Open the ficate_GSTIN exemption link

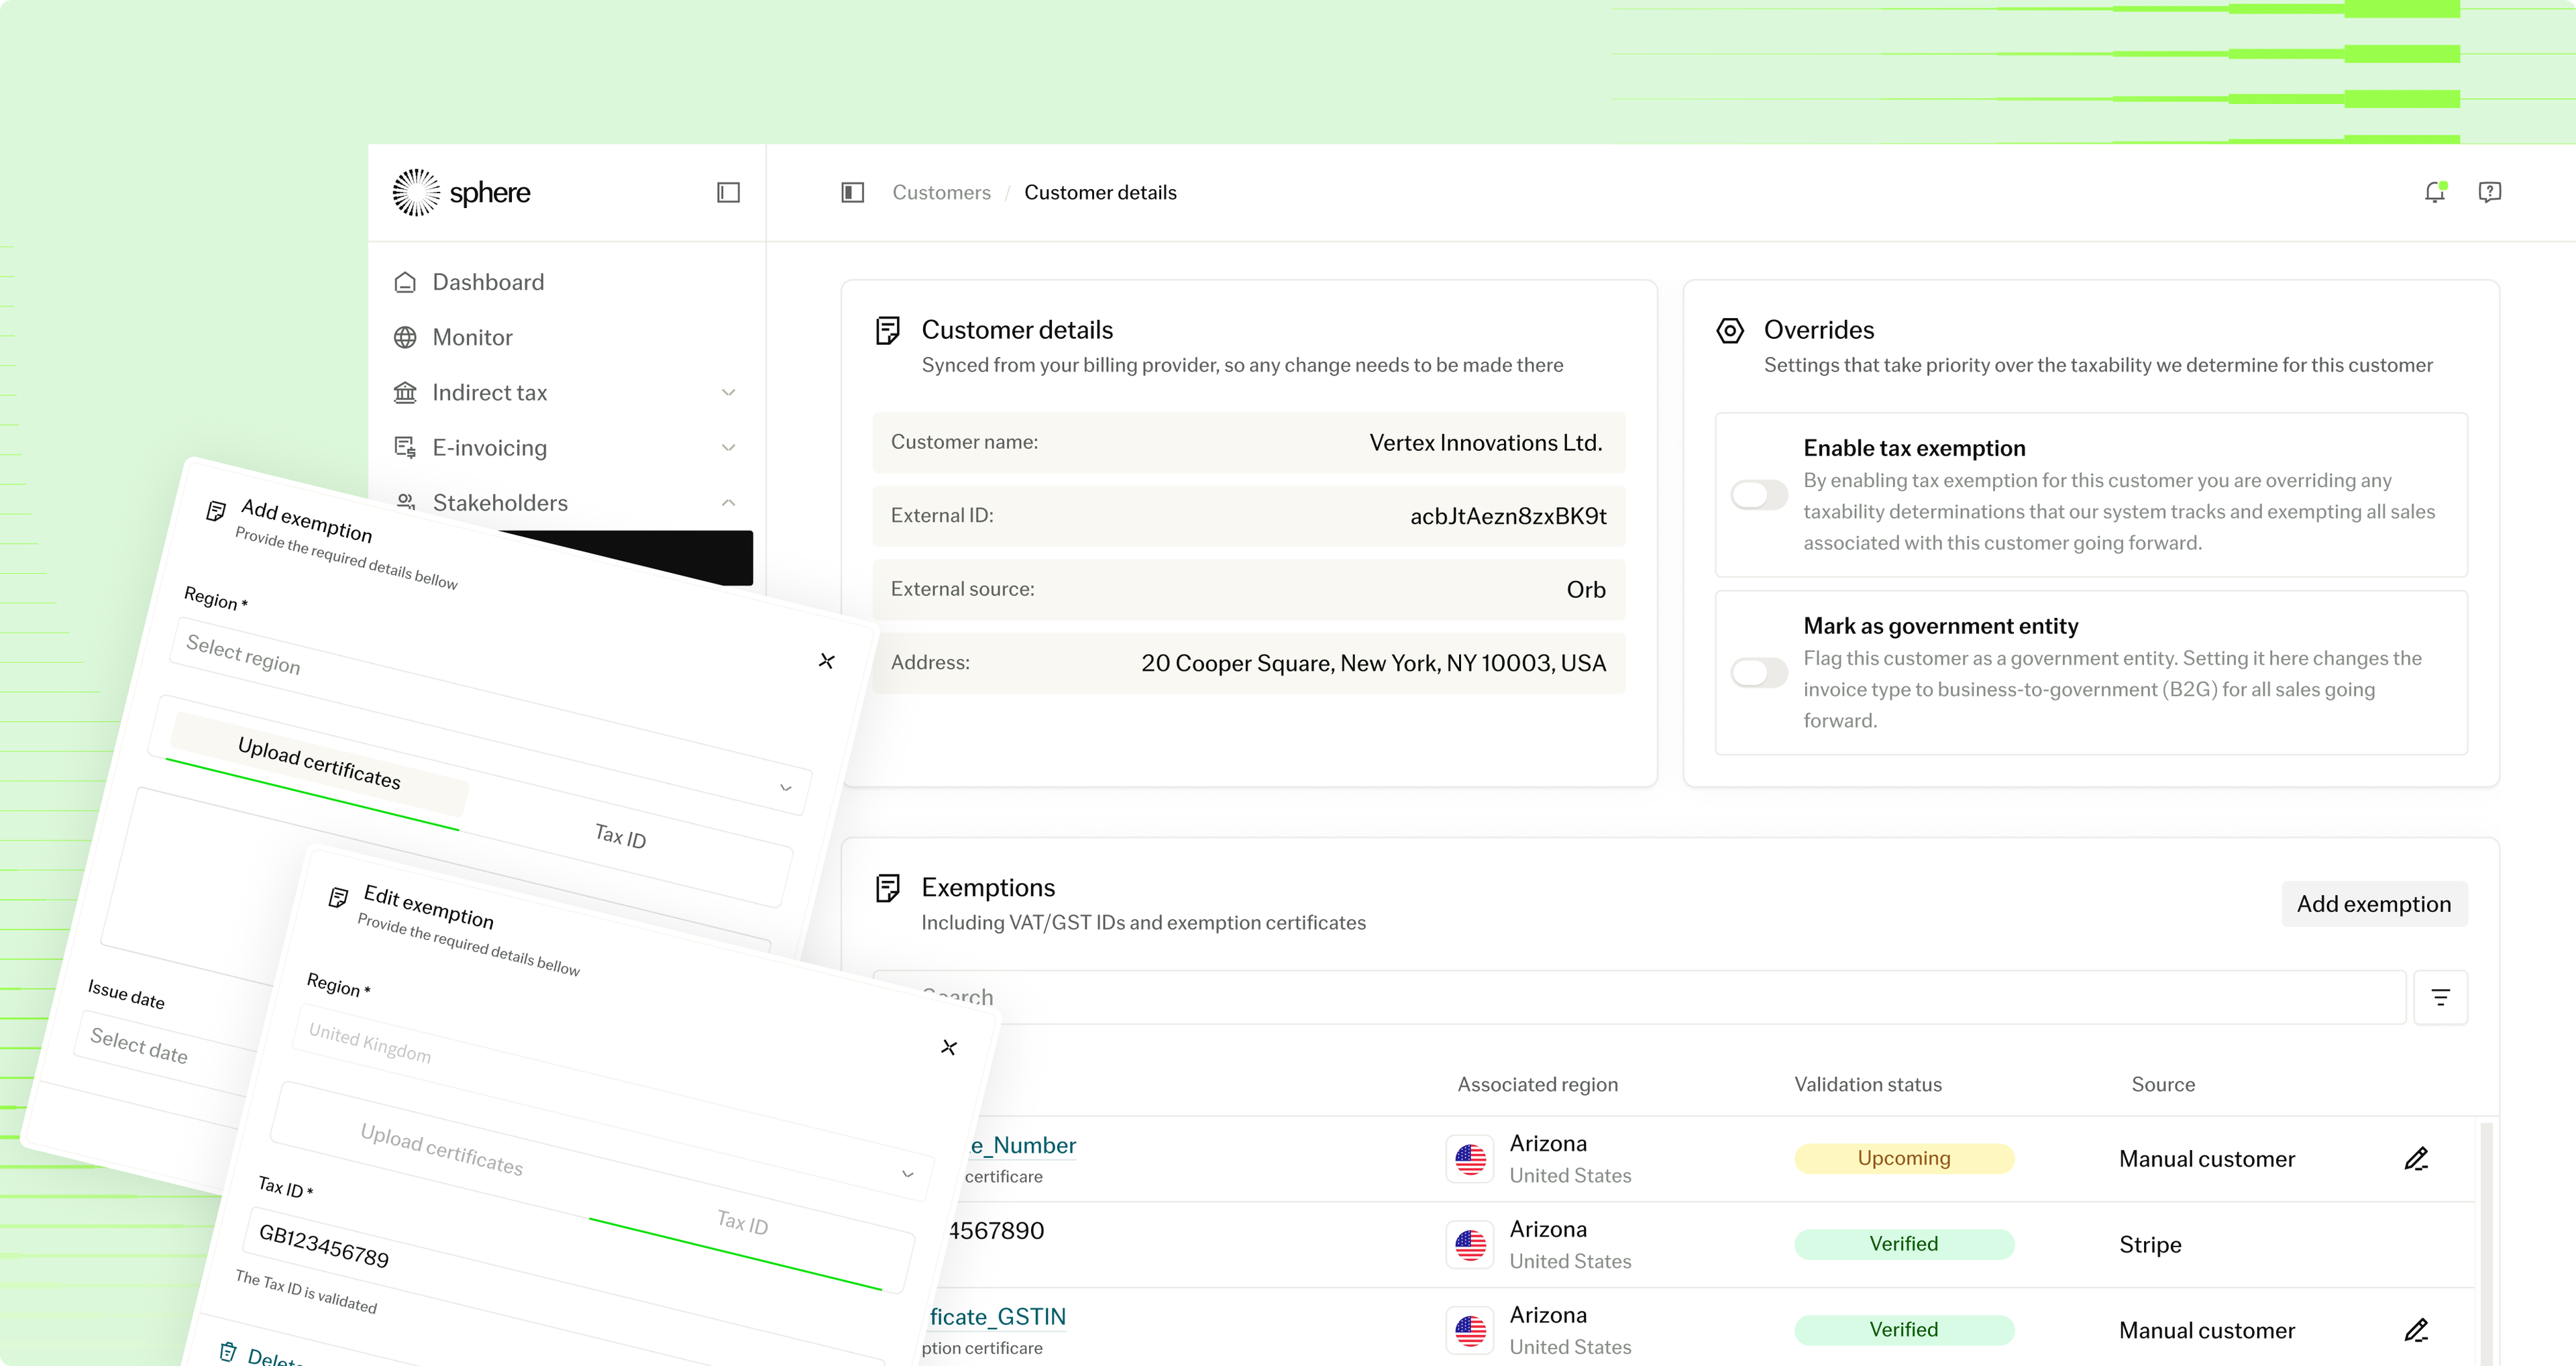(997, 1317)
